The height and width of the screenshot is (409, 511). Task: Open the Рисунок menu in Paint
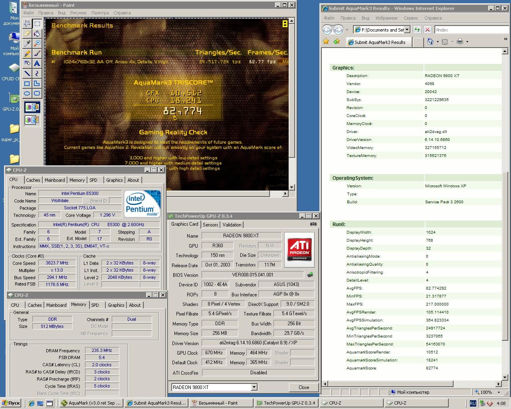point(78,13)
